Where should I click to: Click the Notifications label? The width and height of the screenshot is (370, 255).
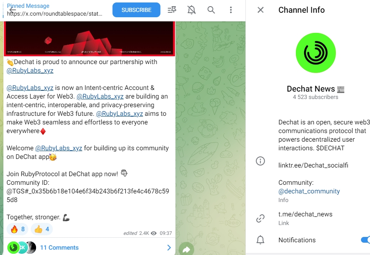click(x=297, y=240)
